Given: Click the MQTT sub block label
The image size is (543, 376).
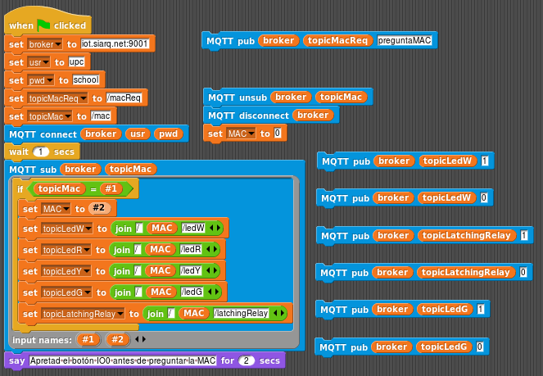Looking at the screenshot, I should [x=33, y=170].
